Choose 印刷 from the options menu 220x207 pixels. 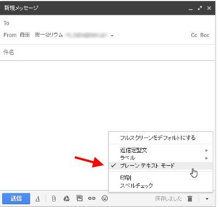click(x=161, y=177)
